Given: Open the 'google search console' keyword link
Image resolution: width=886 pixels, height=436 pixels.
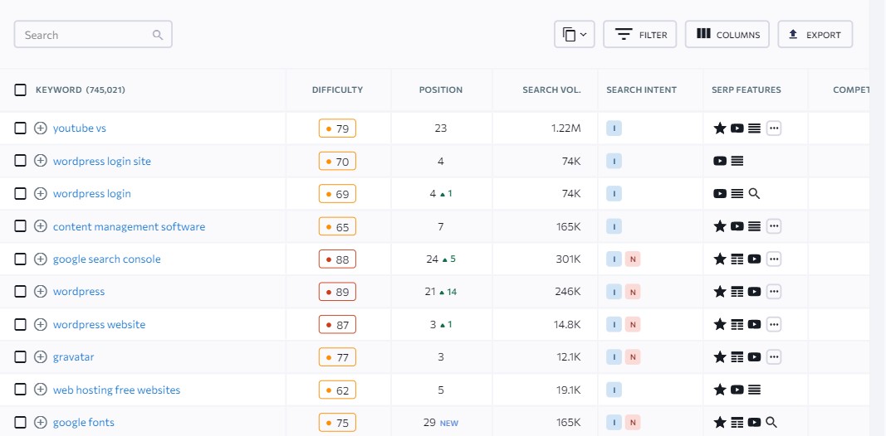Looking at the screenshot, I should (107, 259).
